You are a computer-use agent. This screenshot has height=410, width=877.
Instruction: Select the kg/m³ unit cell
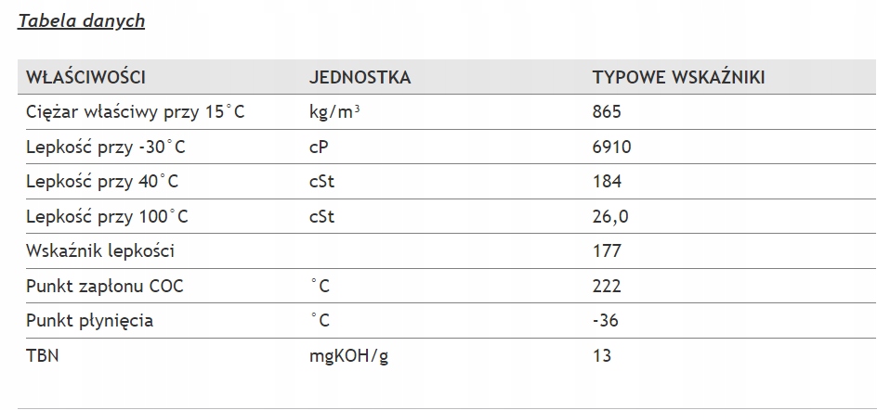coord(334,112)
